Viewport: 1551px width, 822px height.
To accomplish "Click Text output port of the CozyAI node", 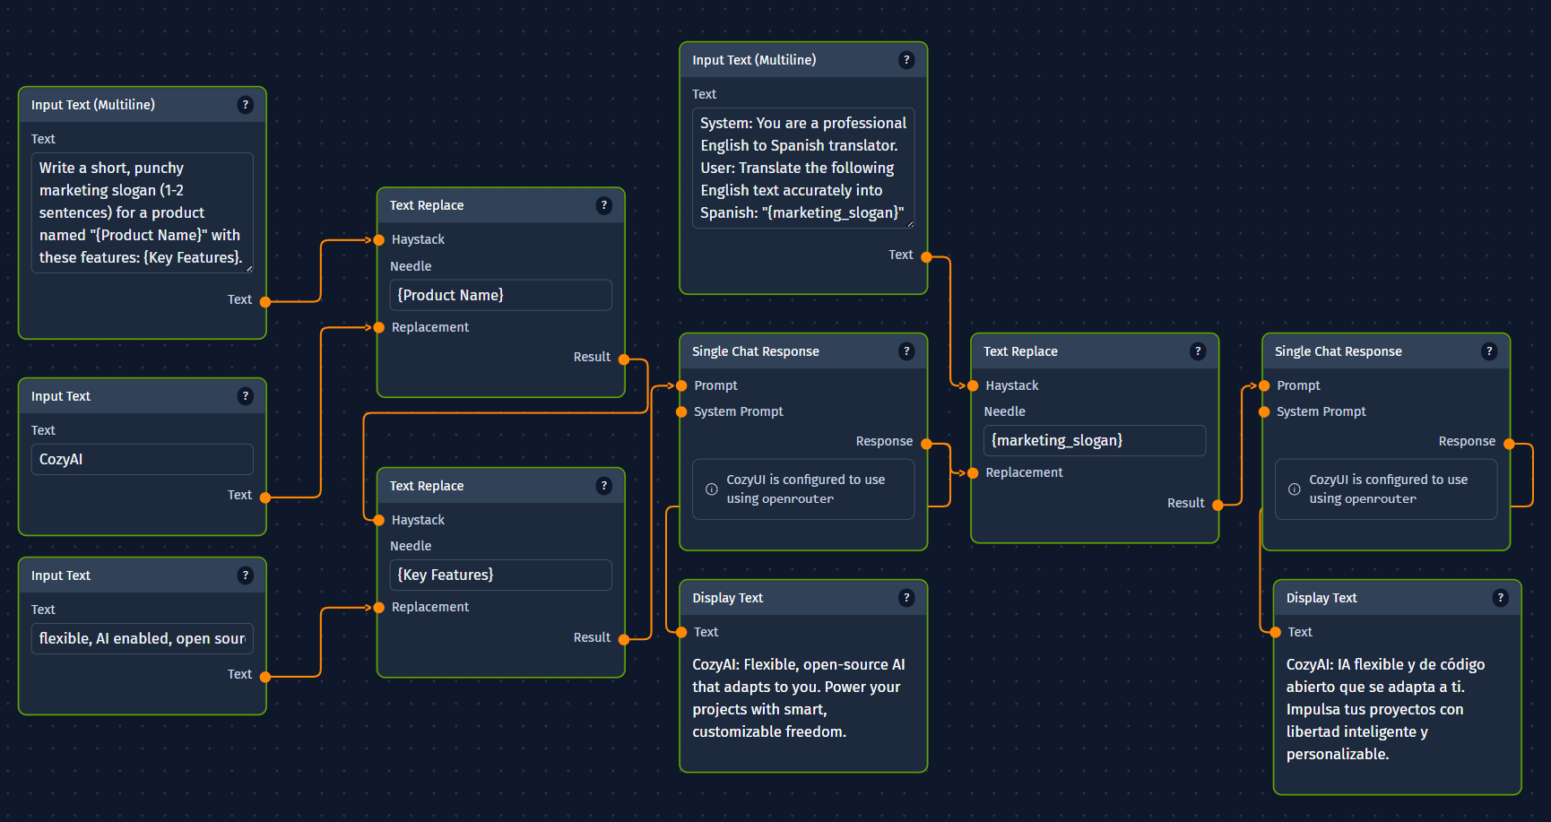I will [x=265, y=498].
